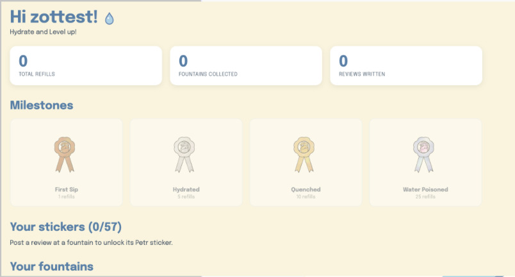The image size is (515, 277).
Task: Click the "Your stickers (0/57)" heading
Action: pyautogui.click(x=66, y=227)
